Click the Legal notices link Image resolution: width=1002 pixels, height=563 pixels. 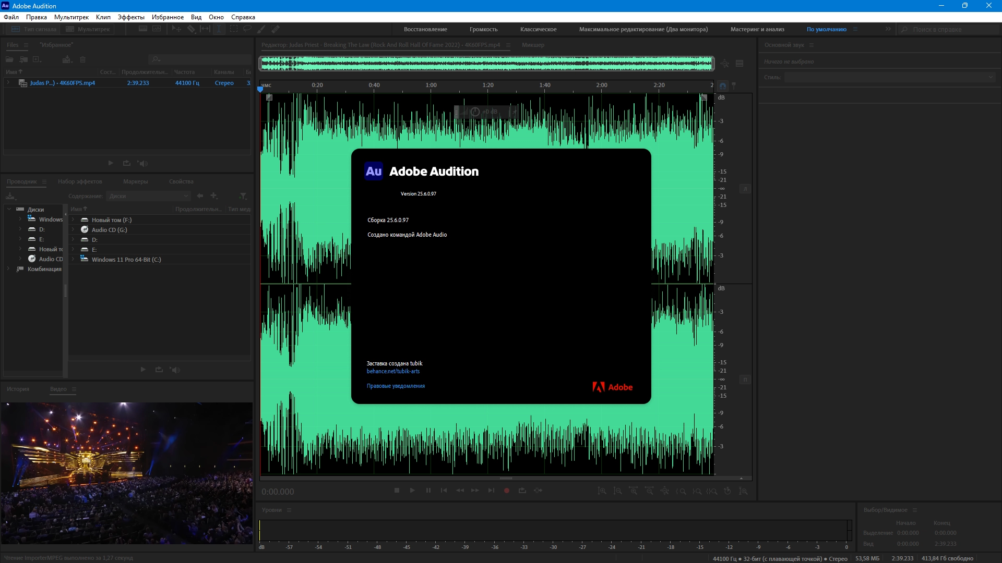pos(396,386)
